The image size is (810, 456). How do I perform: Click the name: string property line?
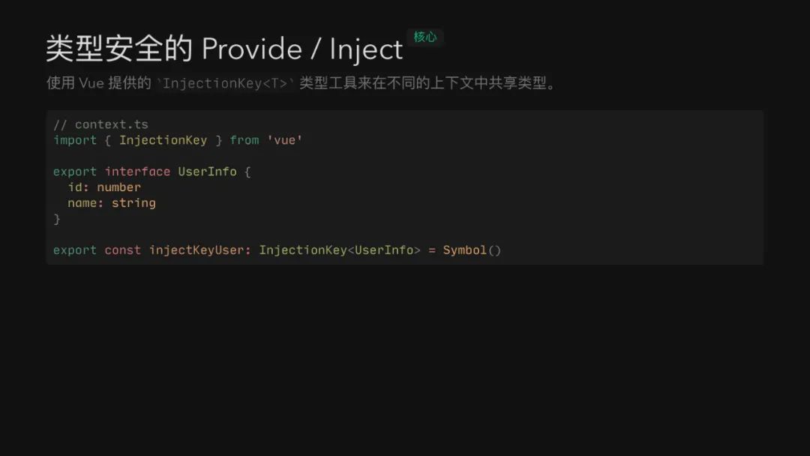pos(112,203)
